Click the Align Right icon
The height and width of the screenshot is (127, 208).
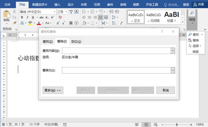[95, 17]
